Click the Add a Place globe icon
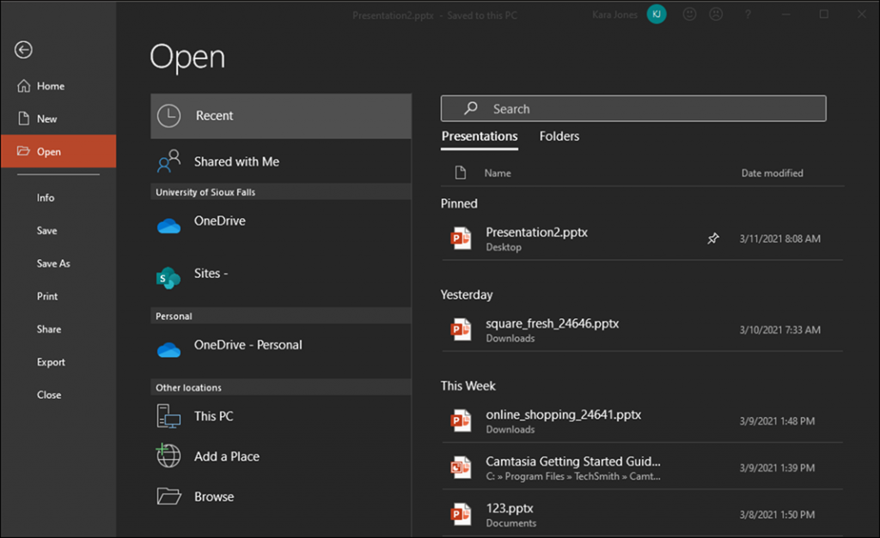The height and width of the screenshot is (538, 880). 168,456
